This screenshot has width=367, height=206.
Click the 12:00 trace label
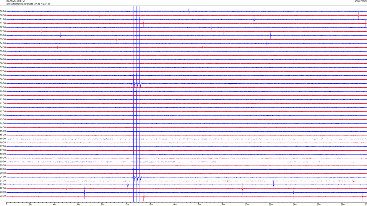tap(3, 108)
